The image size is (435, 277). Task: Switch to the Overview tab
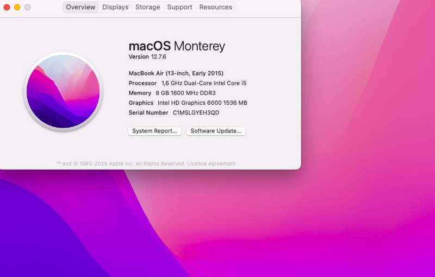click(x=80, y=7)
